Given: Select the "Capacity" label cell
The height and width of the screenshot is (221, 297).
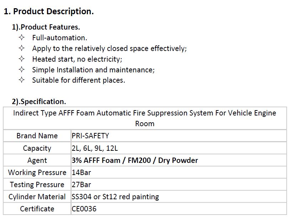Looking at the screenshot, I should [x=37, y=148].
